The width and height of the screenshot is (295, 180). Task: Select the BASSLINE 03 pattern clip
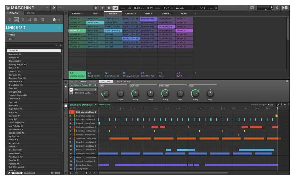tap(167, 27)
